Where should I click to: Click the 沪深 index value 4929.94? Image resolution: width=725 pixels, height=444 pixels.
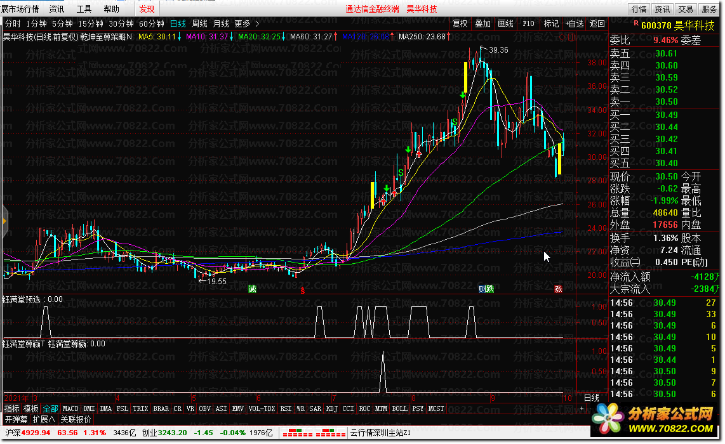pyautogui.click(x=36, y=433)
